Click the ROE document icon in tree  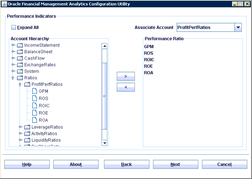[34, 113]
